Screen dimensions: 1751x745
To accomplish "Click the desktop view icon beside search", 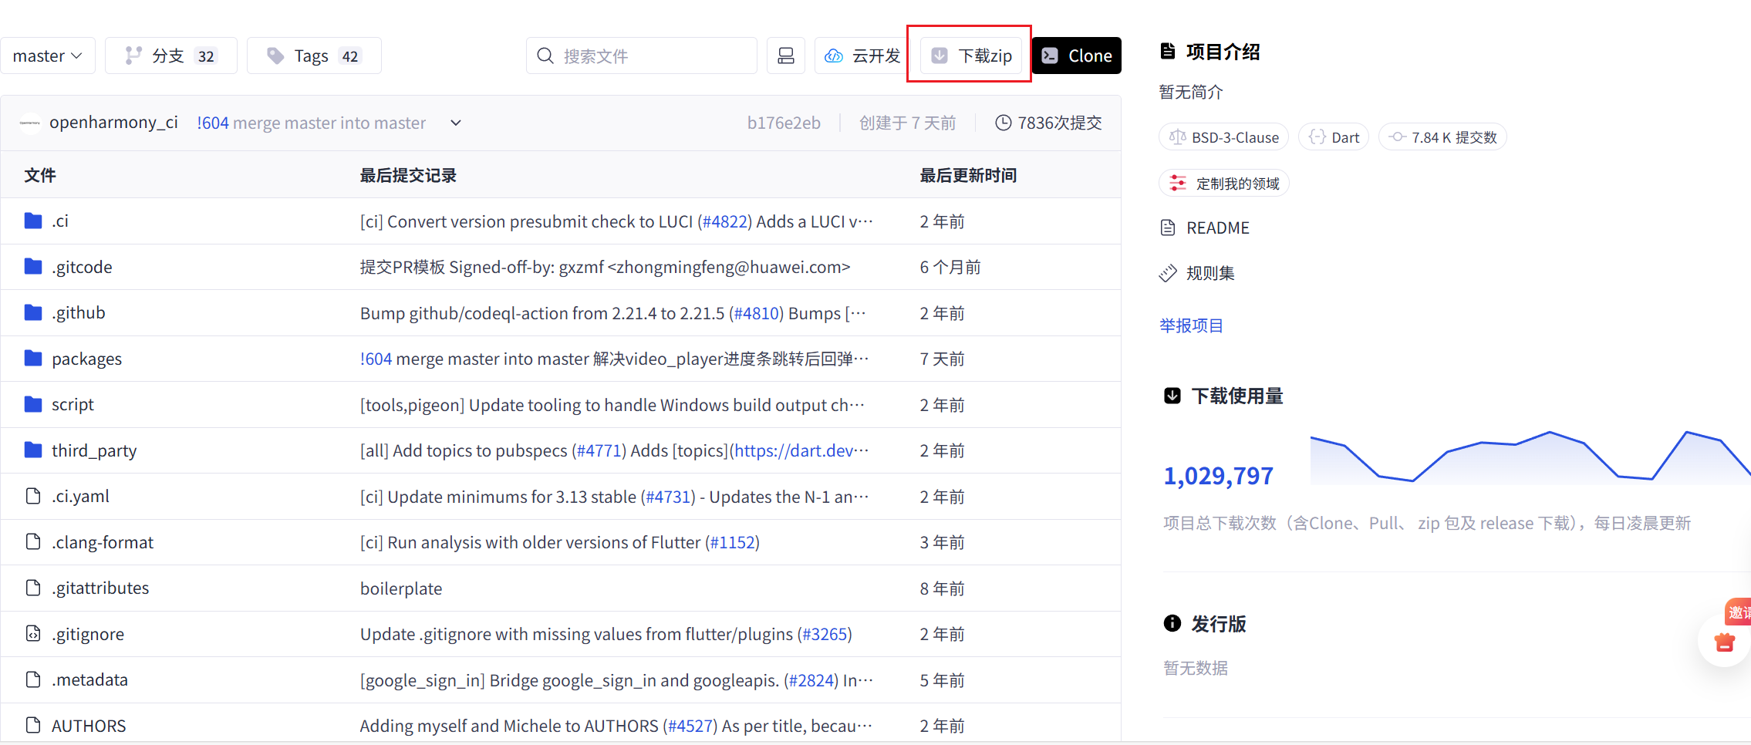I will click(x=785, y=56).
